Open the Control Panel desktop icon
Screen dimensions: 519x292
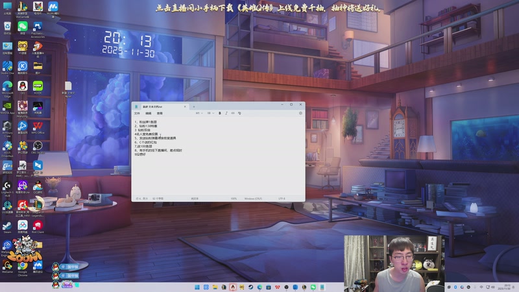click(x=7, y=47)
